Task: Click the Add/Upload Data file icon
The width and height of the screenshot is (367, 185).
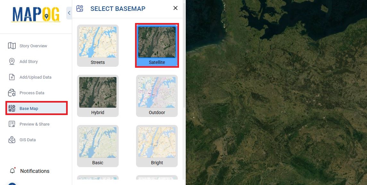Action: (x=12, y=77)
